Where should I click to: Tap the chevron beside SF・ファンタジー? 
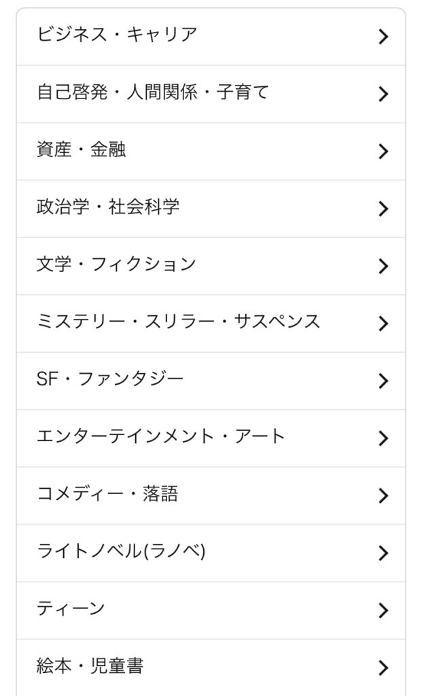pyautogui.click(x=383, y=381)
